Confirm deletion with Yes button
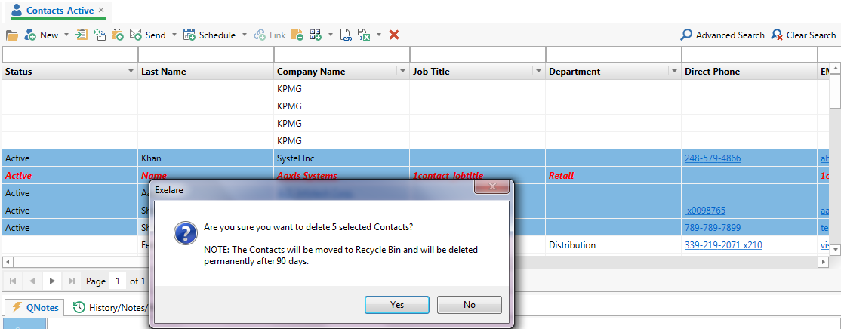 (397, 305)
